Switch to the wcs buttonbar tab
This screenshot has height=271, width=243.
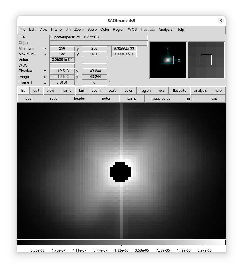[161, 91]
